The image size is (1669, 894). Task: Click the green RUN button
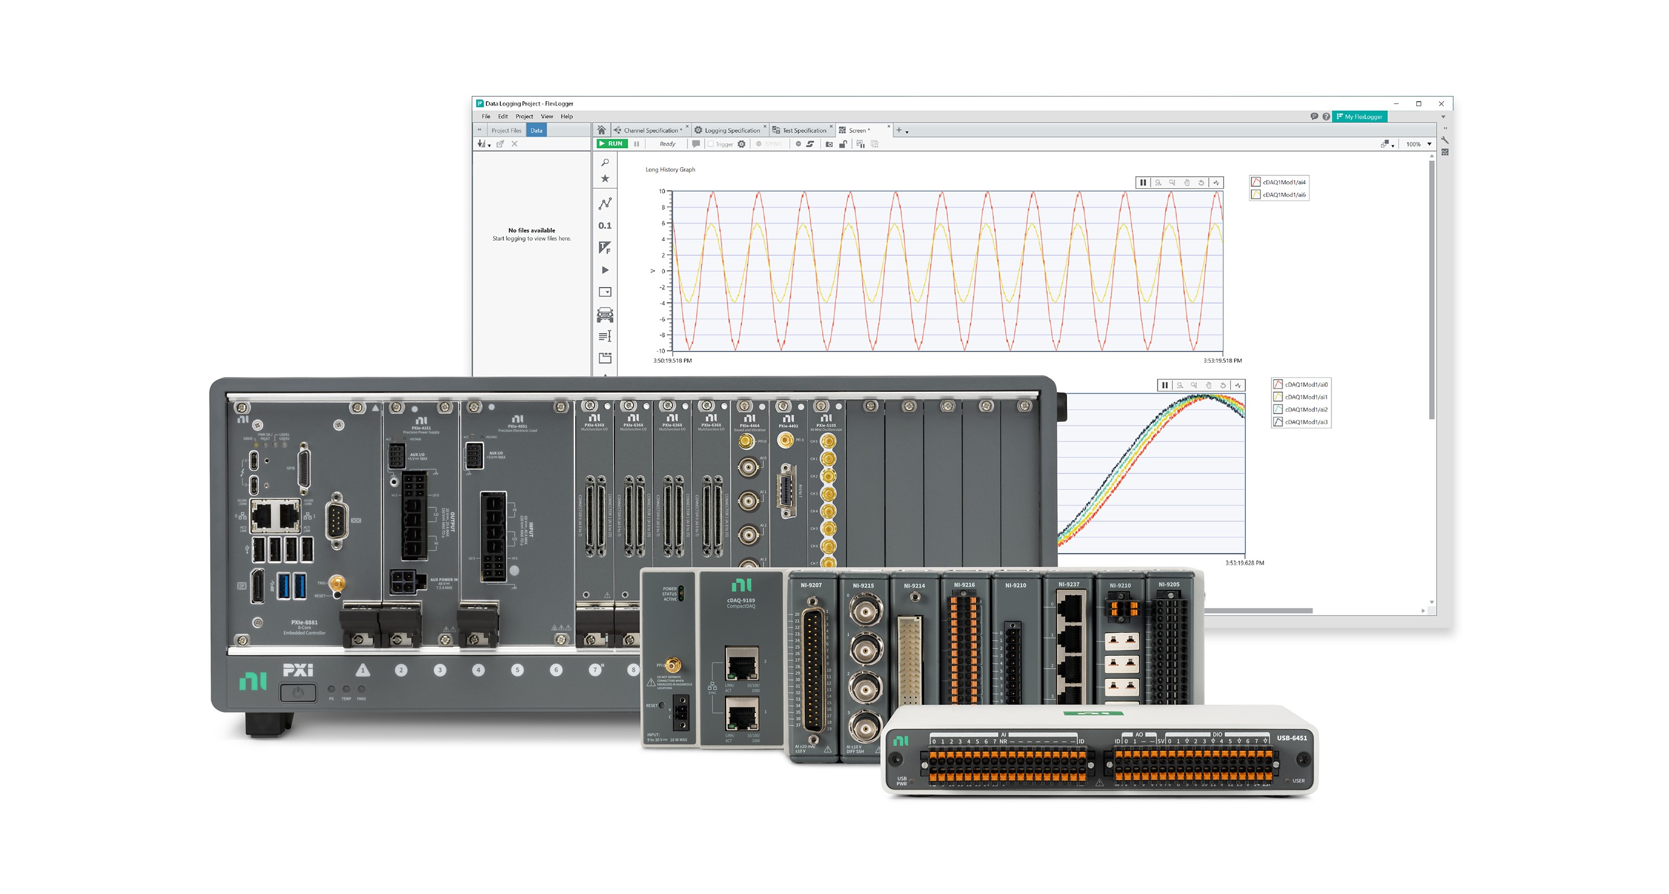click(x=612, y=144)
